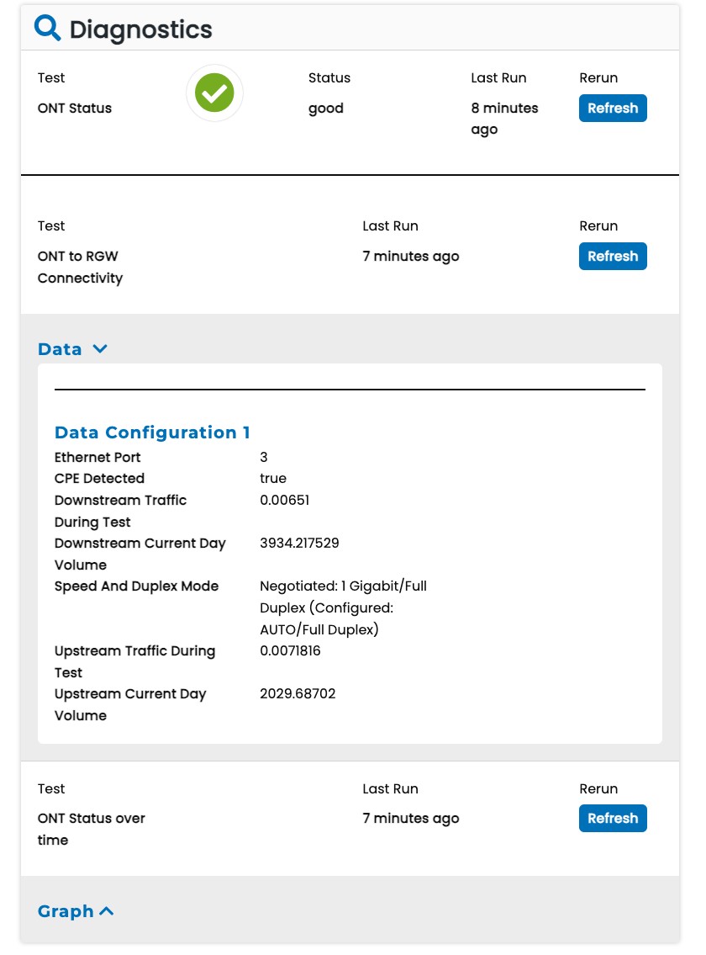Collapse the Data section chevron
The image size is (706, 955).
coord(99,349)
